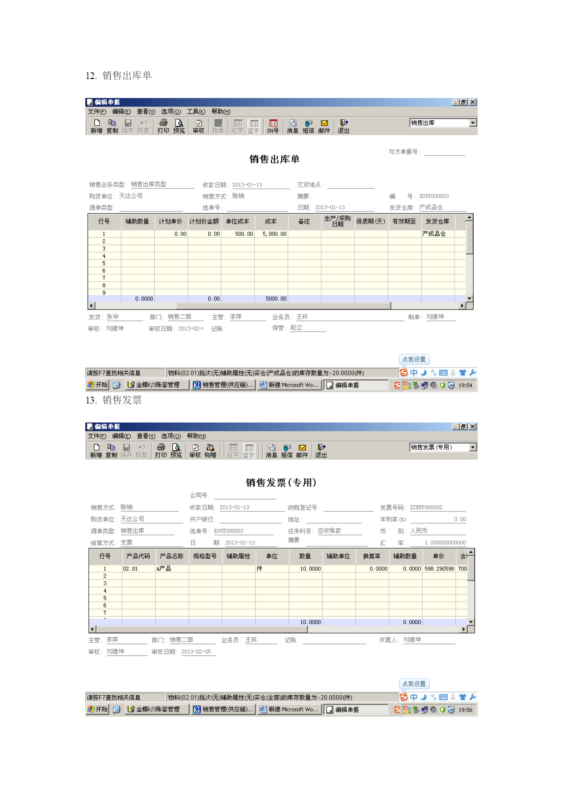The width and height of the screenshot is (563, 796).
Task: Click the Sogou input method icon in upper tray
Action: 404,373
